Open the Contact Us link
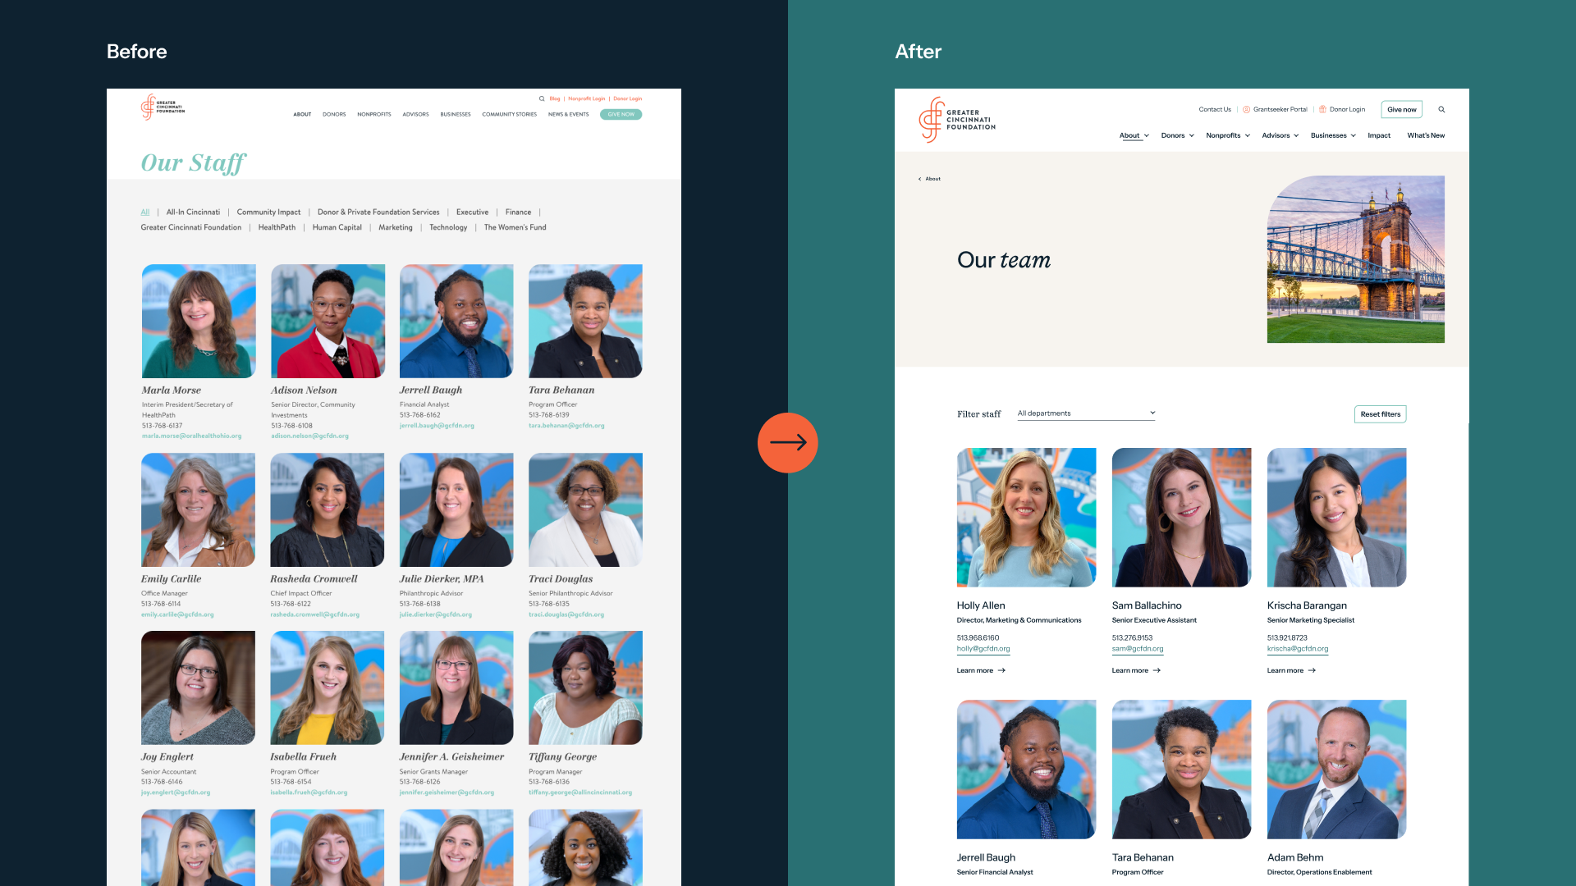This screenshot has width=1576, height=886. 1214,109
